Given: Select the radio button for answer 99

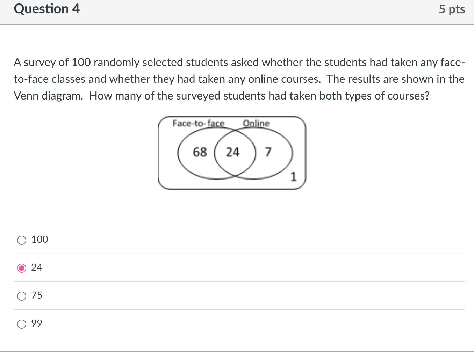Looking at the screenshot, I should (21, 324).
